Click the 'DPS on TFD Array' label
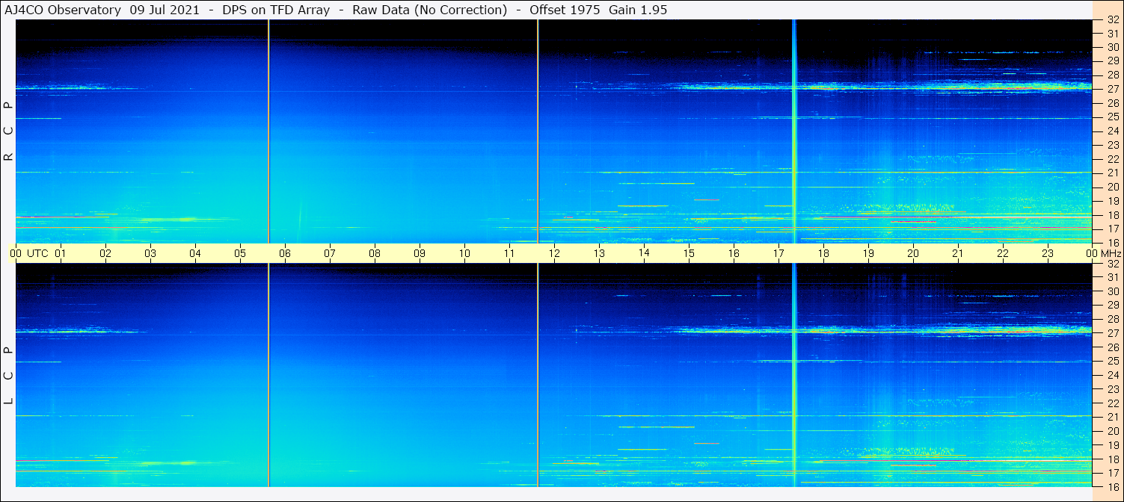Image resolution: width=1124 pixels, height=502 pixels. coord(276,10)
